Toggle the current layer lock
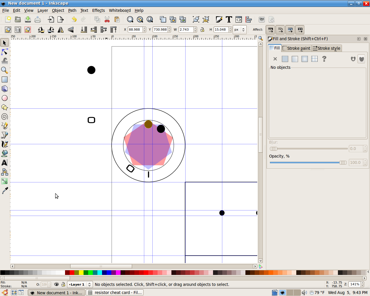Image resolution: width=370 pixels, height=296 pixels. point(63,284)
